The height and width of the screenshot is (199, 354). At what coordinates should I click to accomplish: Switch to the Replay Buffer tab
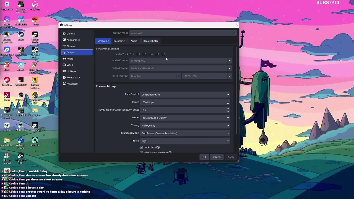tap(151, 41)
